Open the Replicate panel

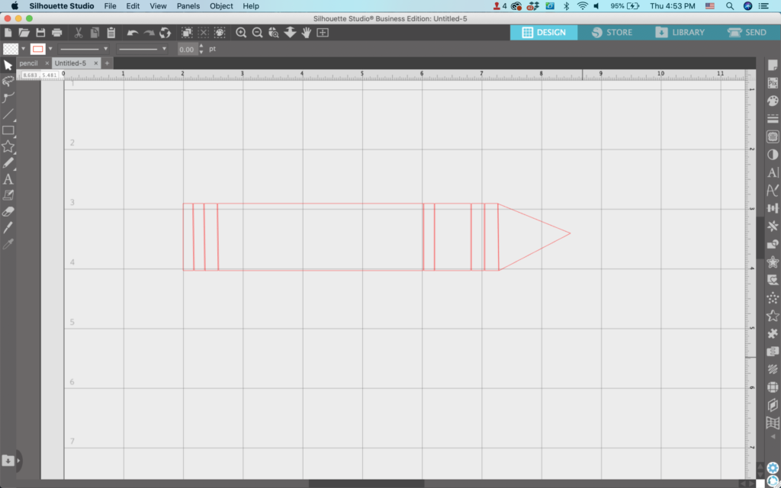click(773, 226)
